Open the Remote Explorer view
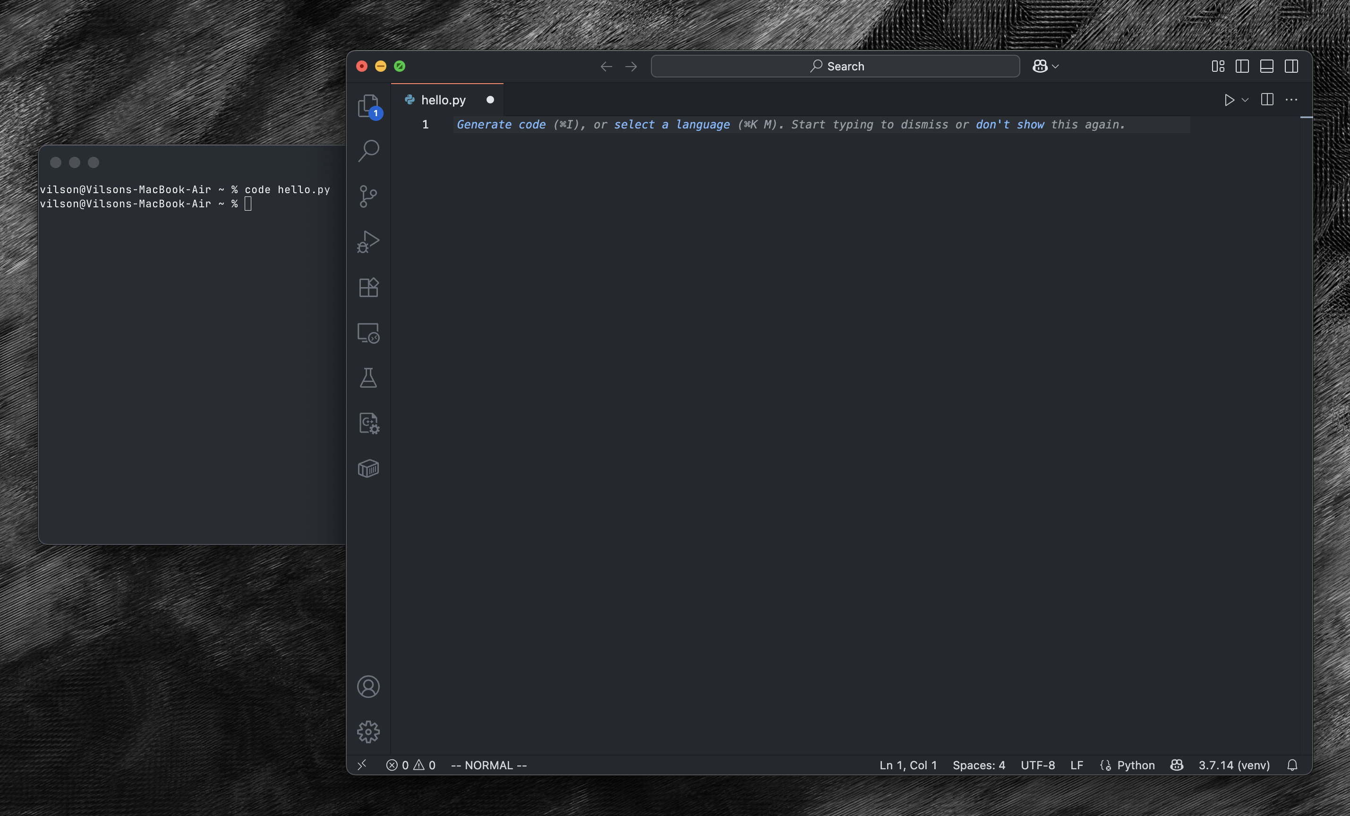The height and width of the screenshot is (816, 1350). point(368,332)
